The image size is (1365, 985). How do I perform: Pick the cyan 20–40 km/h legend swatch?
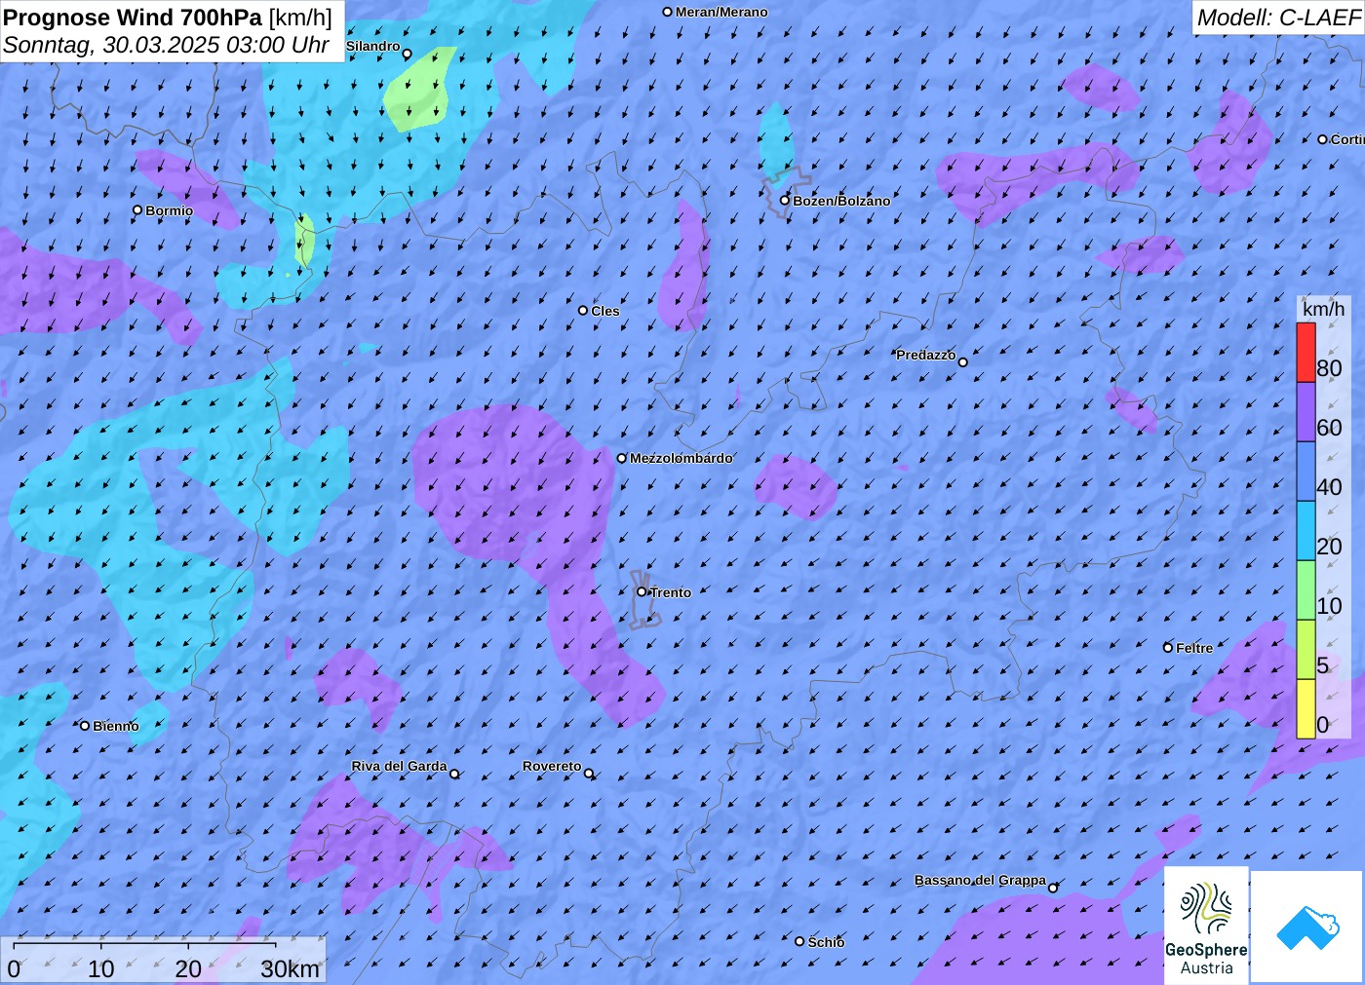[x=1306, y=531]
